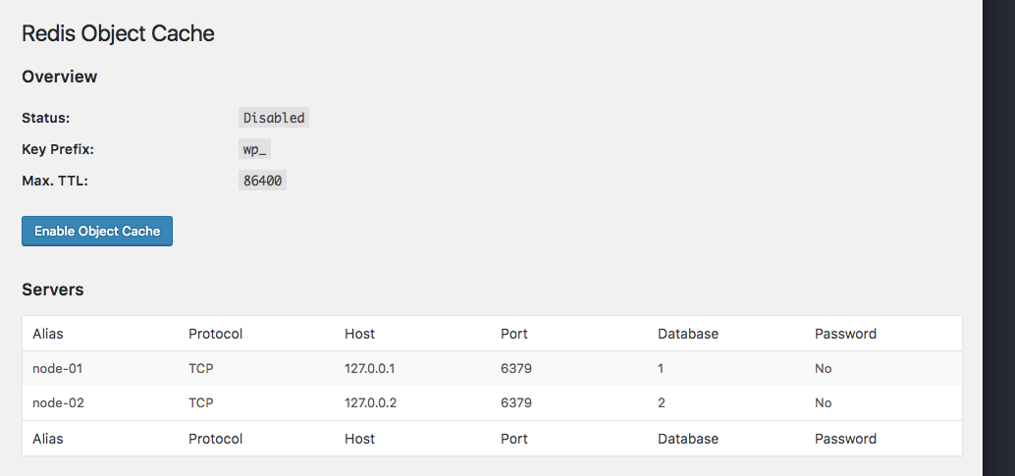
Task: Click the Port column header
Action: 513,334
